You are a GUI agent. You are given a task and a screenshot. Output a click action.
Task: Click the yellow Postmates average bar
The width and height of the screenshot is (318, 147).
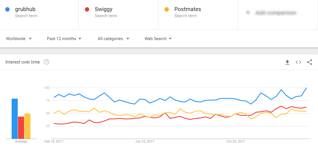(27, 126)
